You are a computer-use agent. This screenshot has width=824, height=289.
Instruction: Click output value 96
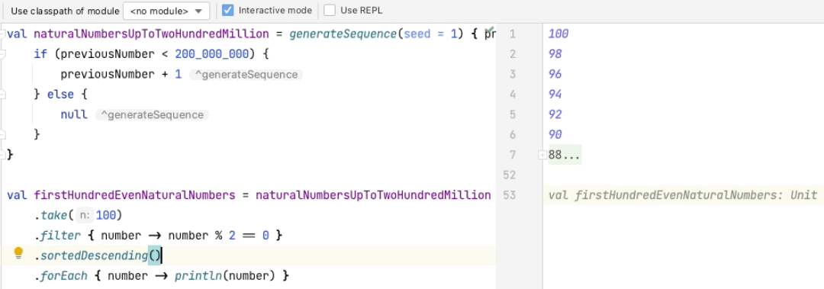point(555,75)
